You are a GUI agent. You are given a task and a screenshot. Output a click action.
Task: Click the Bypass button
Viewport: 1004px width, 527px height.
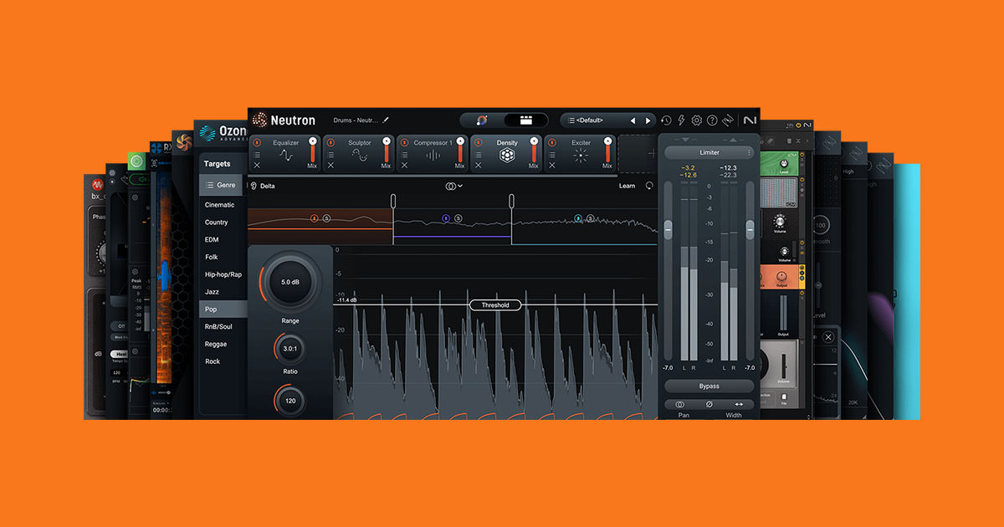[709, 386]
